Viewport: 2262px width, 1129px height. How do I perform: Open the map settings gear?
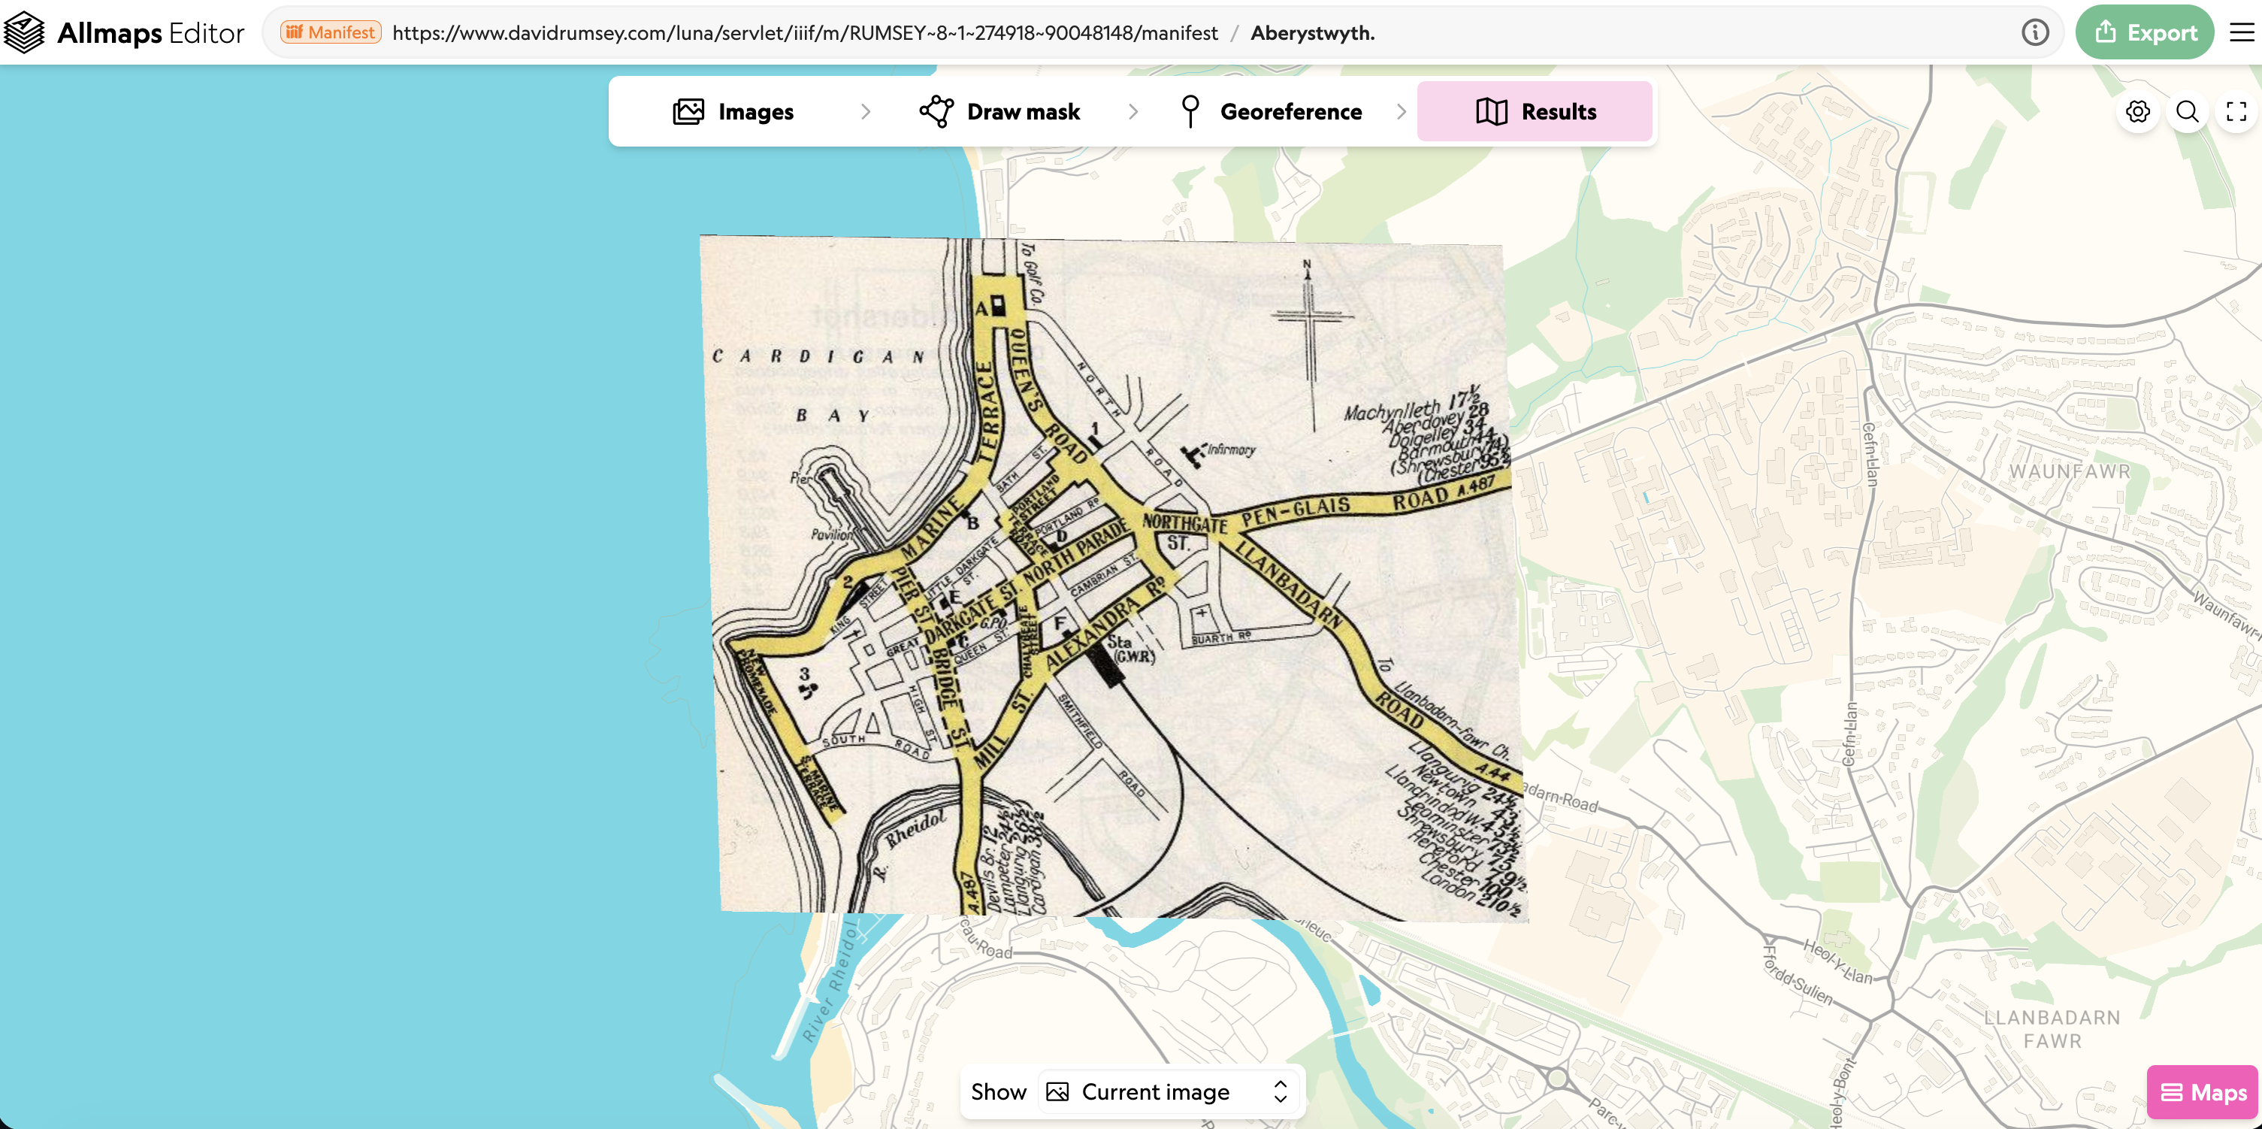coord(2137,111)
